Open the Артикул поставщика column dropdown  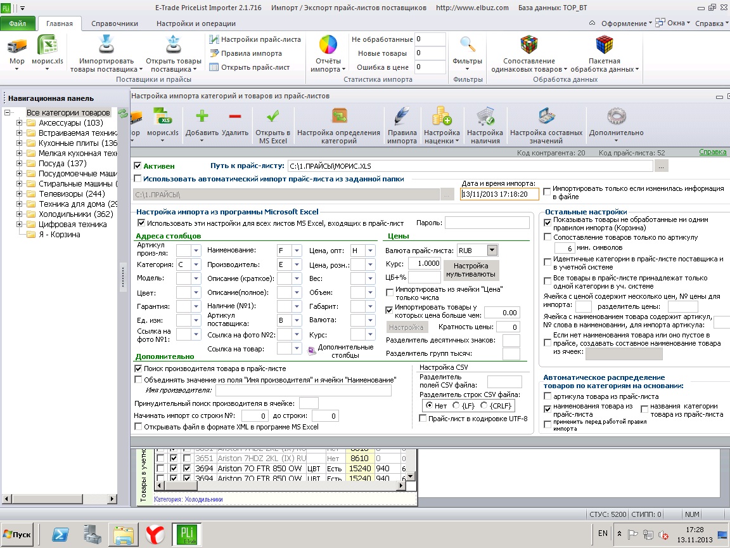click(297, 320)
